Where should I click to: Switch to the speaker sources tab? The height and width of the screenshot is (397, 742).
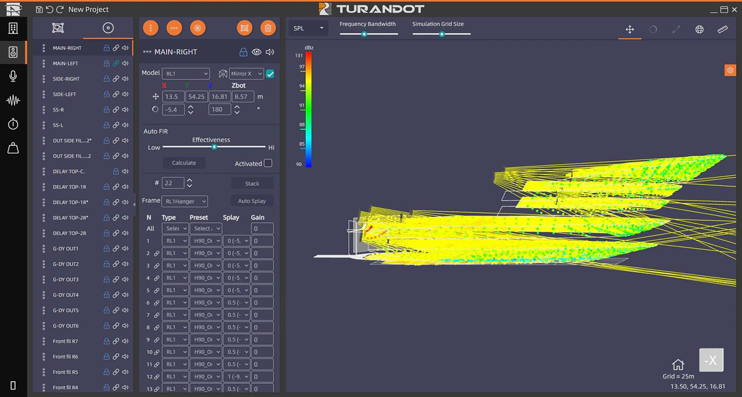pyautogui.click(x=108, y=29)
